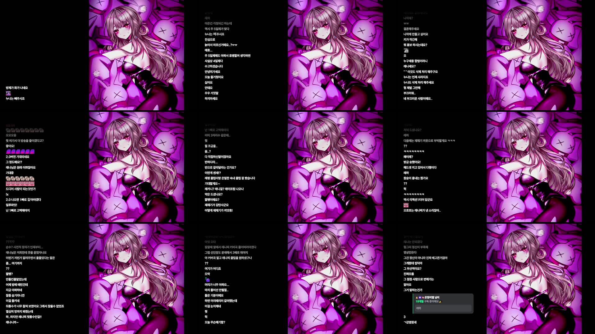Click the faded gray emote row above '오오오옹'
The height and width of the screenshot is (334, 595).
[25, 130]
